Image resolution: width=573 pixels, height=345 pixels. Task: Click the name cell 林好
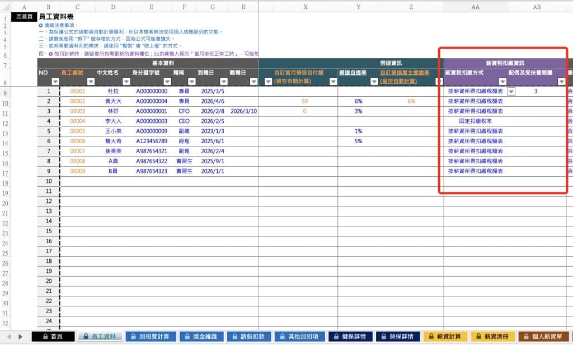click(113, 111)
